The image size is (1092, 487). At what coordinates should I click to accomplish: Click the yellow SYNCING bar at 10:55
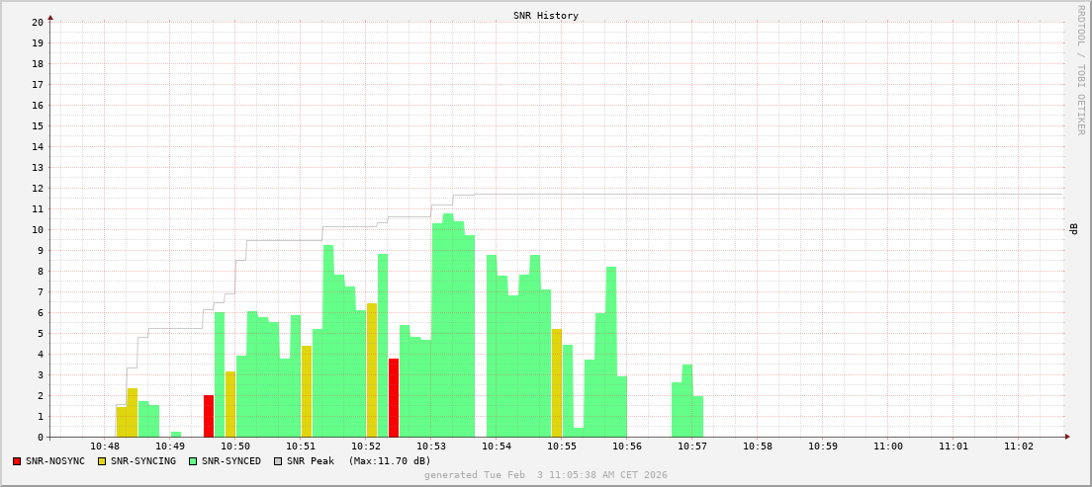coord(557,382)
